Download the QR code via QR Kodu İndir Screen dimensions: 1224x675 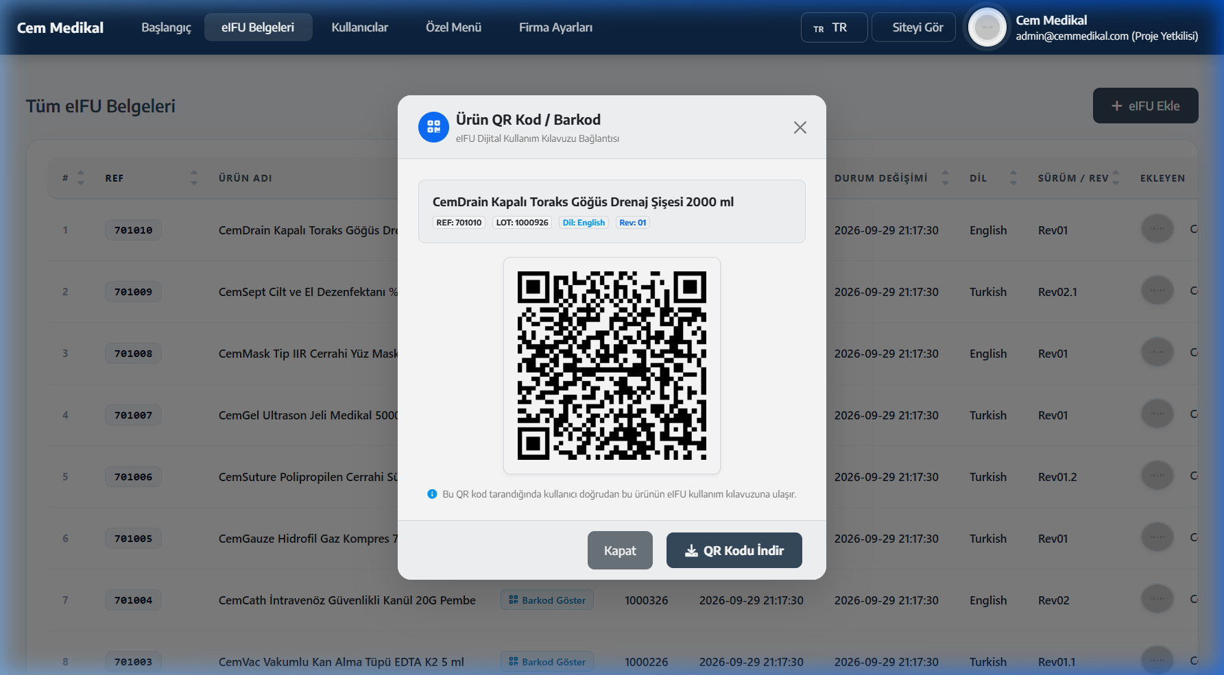tap(734, 550)
